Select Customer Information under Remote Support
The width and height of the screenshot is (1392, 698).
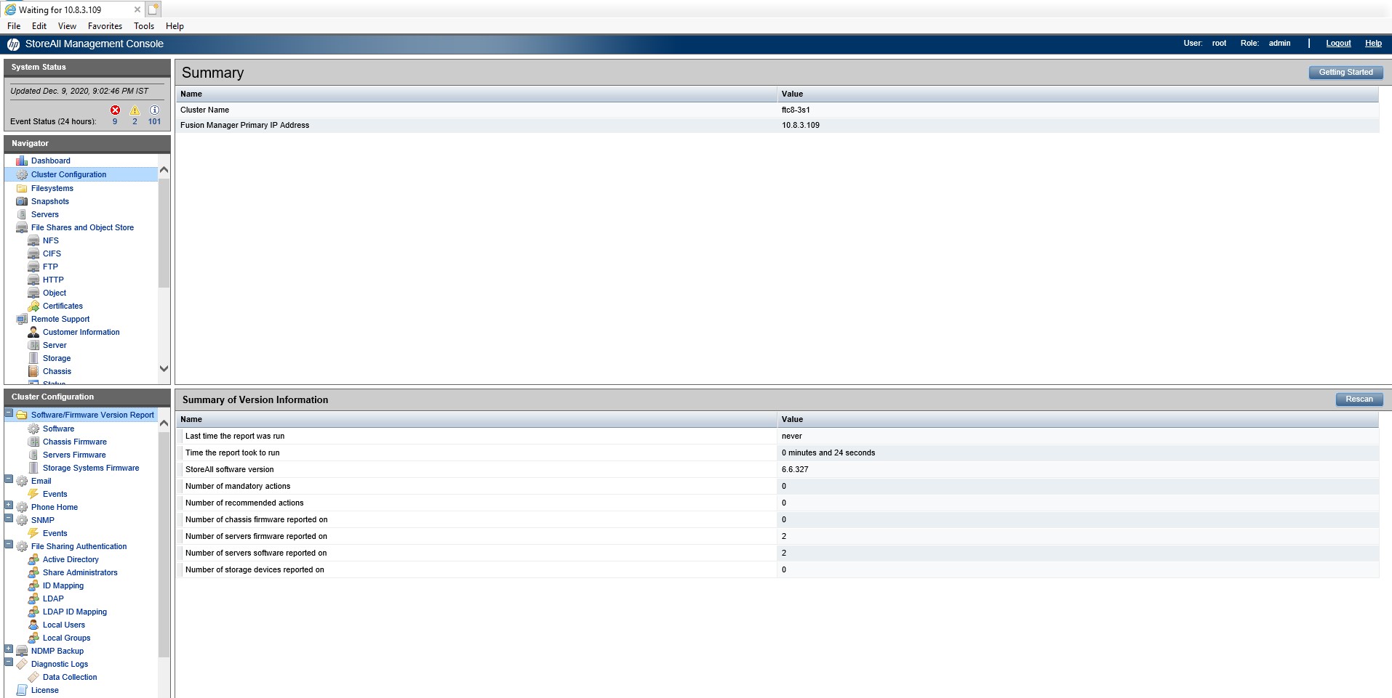pos(81,332)
